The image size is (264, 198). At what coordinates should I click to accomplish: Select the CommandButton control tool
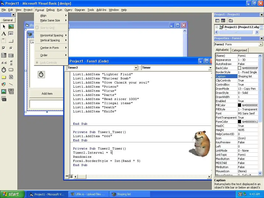(11, 41)
